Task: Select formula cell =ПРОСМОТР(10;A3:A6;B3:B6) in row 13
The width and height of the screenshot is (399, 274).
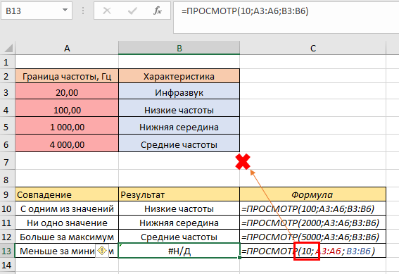Action: [x=312, y=251]
